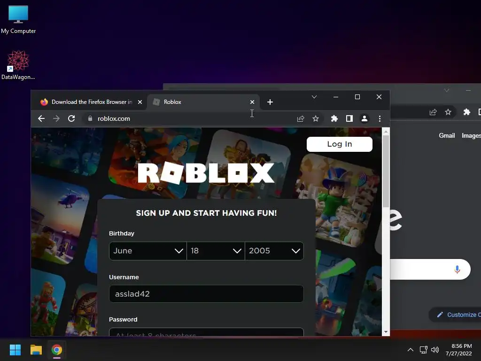Viewport: 481px width, 361px height.
Task: Click the Roblox page scrollbar thumb
Action: 386,170
